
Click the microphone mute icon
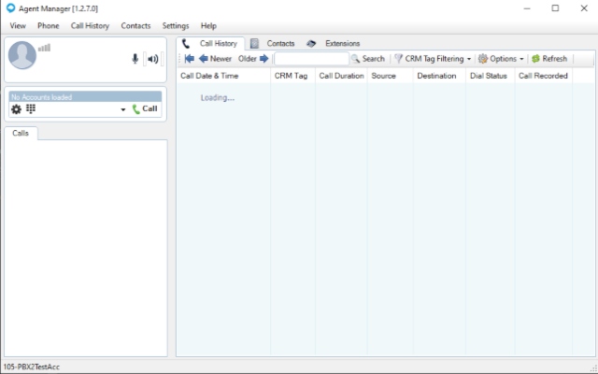click(x=135, y=58)
